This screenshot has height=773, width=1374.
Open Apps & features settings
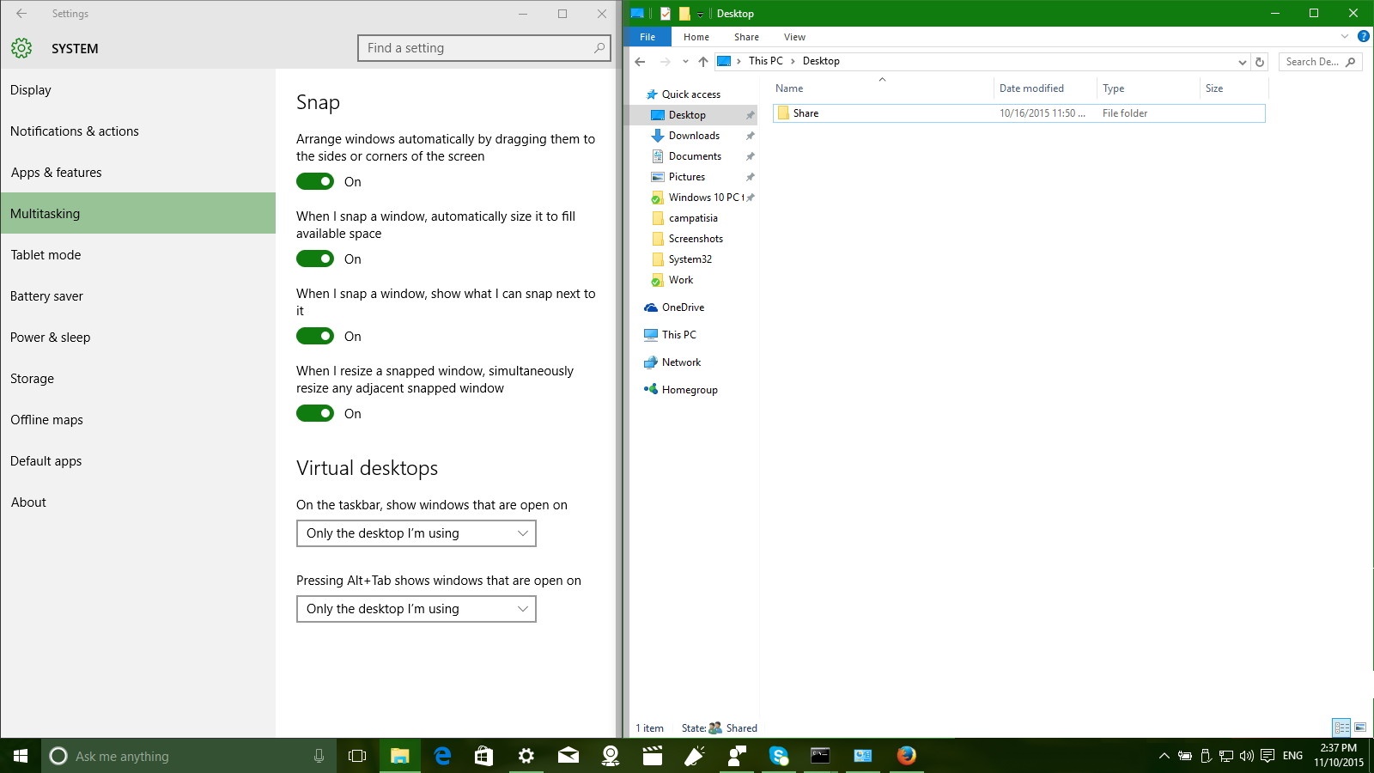(x=137, y=172)
